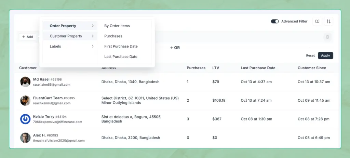The image size is (350, 158).
Task: Click the book icon beside Advanced Filter
Action: click(317, 21)
